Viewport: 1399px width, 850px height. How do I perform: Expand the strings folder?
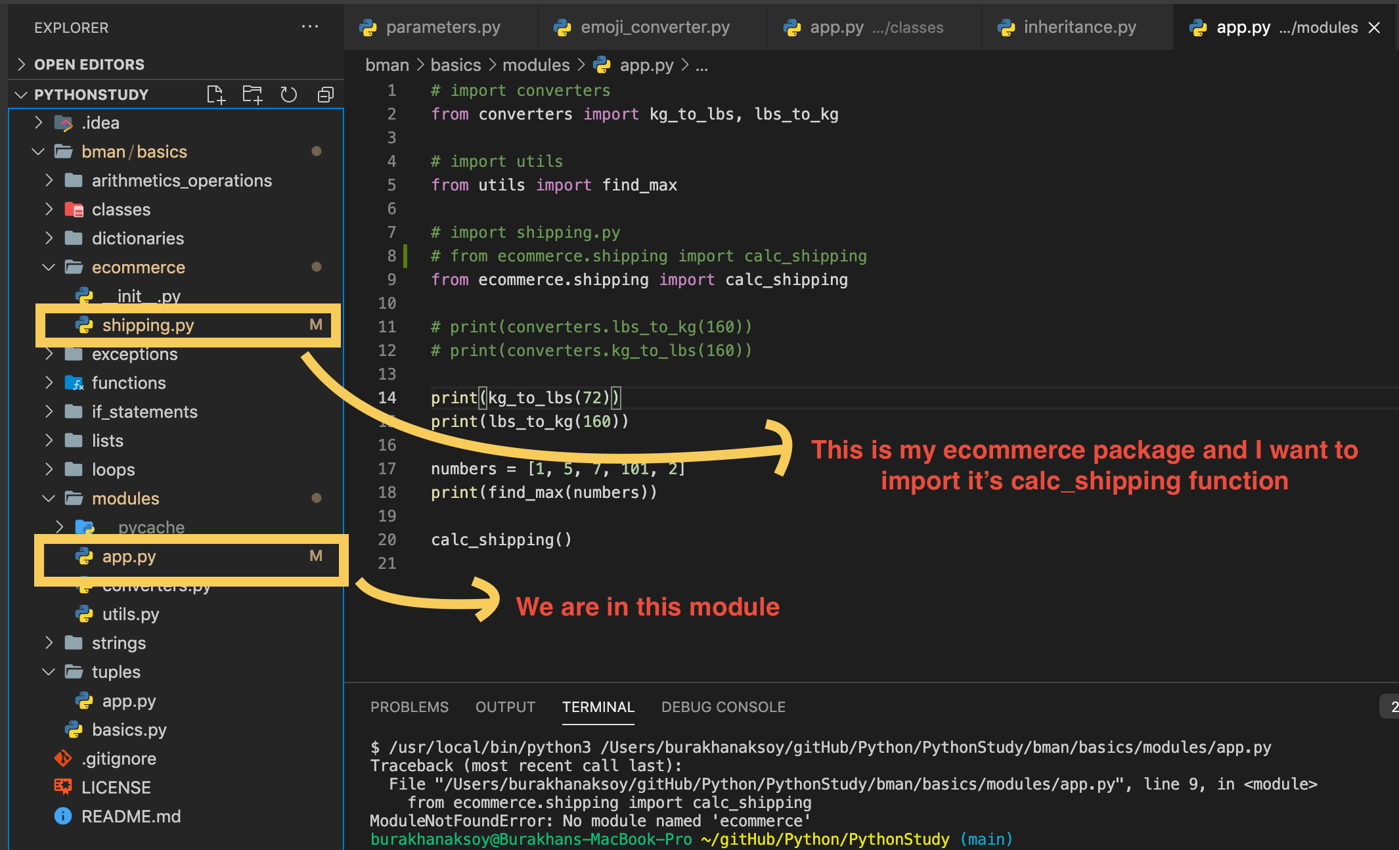pos(49,642)
